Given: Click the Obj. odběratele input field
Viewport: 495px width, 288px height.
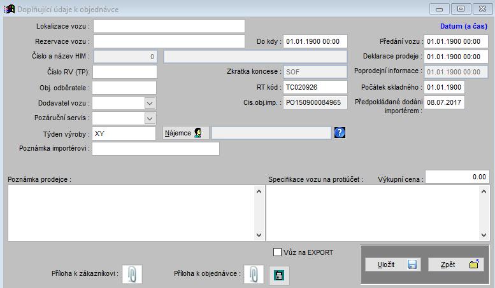Looking at the screenshot, I should click(124, 88).
